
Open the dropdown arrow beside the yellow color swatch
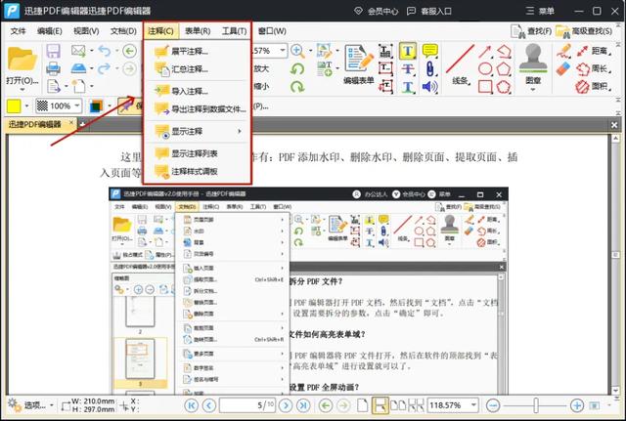coord(26,106)
